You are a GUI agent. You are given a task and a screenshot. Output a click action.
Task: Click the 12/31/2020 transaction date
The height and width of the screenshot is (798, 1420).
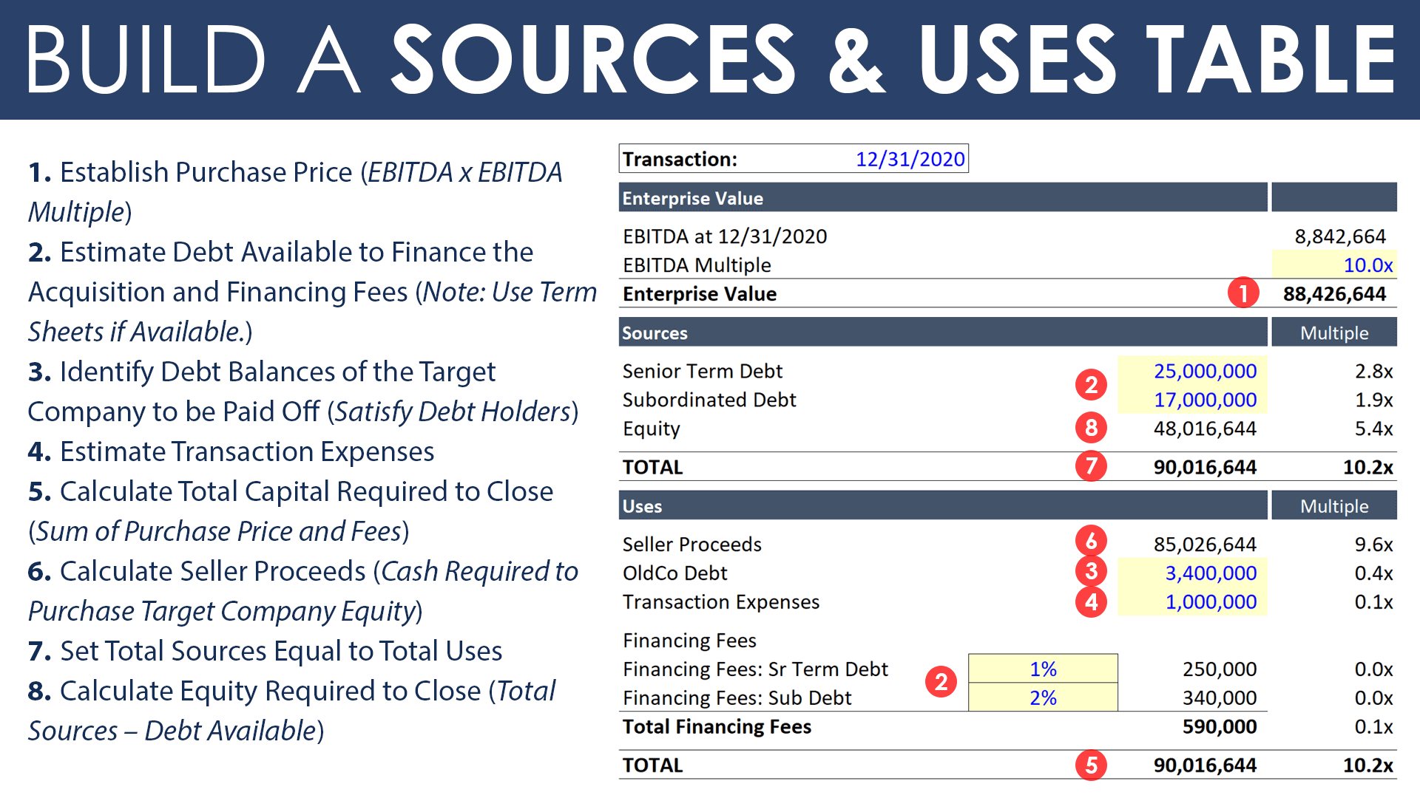click(910, 159)
